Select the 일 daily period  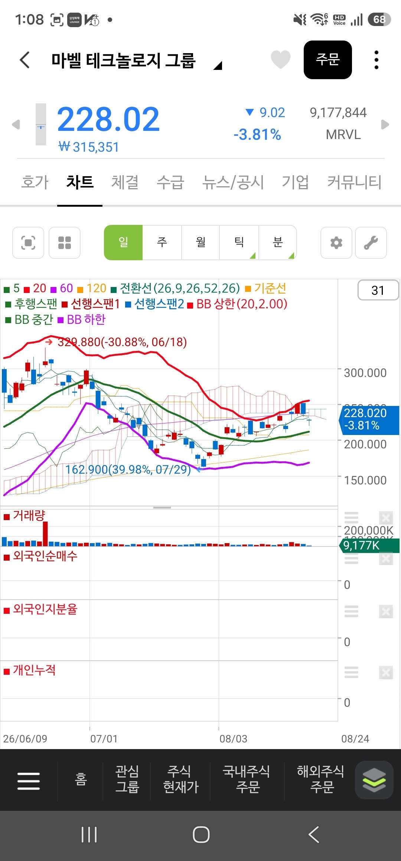click(x=123, y=242)
